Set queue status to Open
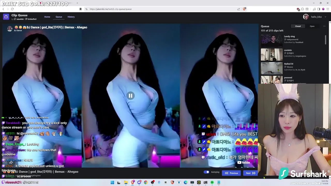 pyautogui.click(x=312, y=26)
